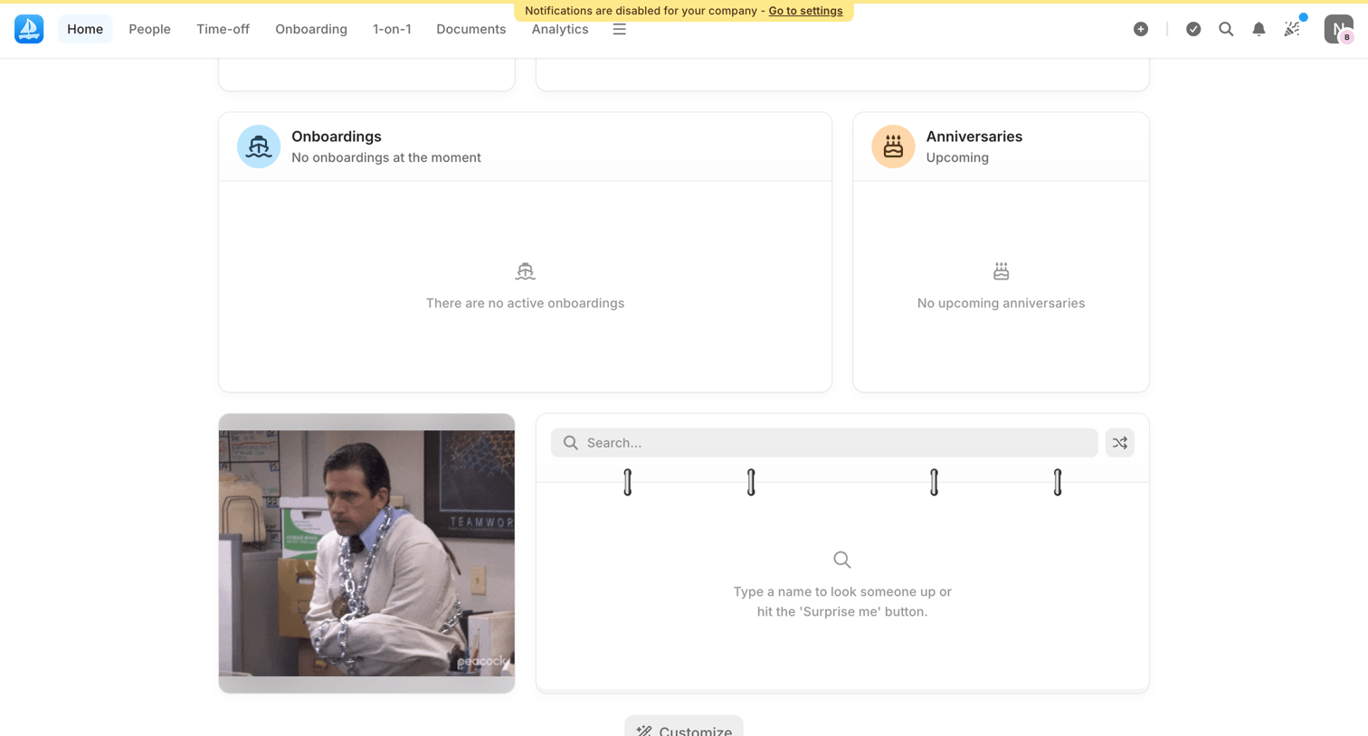1368x736 pixels.
Task: Click the small gray ship placeholder icon
Action: pyautogui.click(x=525, y=271)
